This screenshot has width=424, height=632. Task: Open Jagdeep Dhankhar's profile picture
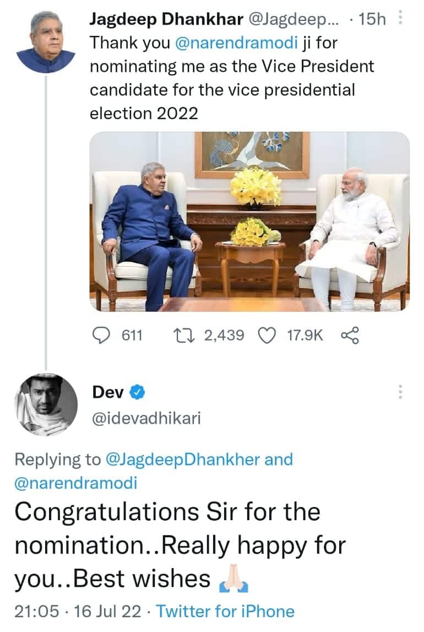pyautogui.click(x=45, y=42)
